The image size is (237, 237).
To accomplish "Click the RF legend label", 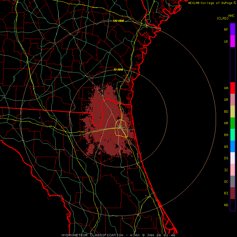I will pos(226,29).
